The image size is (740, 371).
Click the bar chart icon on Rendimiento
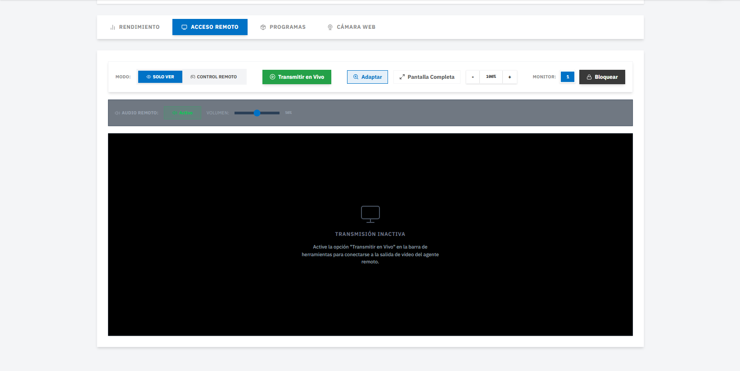click(113, 27)
